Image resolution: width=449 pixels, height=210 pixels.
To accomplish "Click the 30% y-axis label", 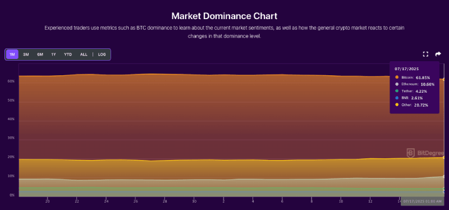I will (x=11, y=138).
